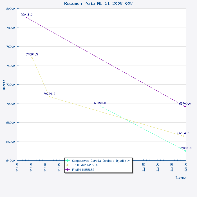The height and width of the screenshot is (197, 197).
Task: Select the purple end point at 69700.0
Action: (185, 107)
